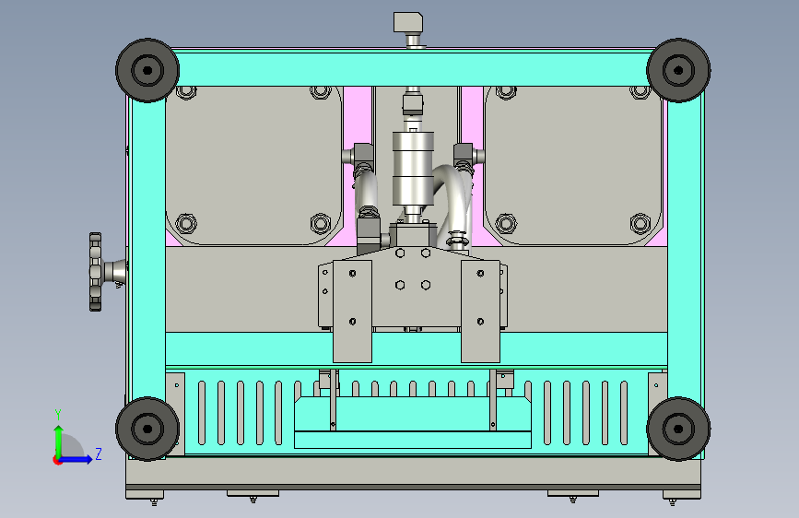799x518 pixels.
Task: Click the green Y axis of the triad
Action: point(59,442)
